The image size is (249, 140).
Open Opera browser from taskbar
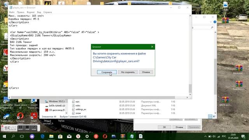click(105, 136)
